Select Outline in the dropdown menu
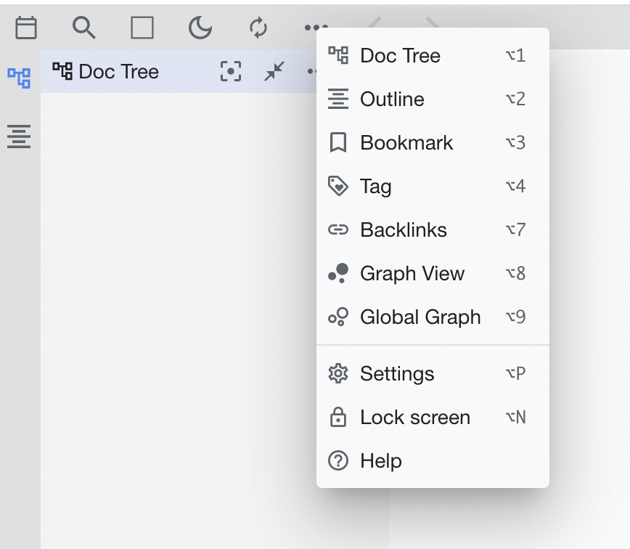The width and height of the screenshot is (630, 549). tap(392, 99)
